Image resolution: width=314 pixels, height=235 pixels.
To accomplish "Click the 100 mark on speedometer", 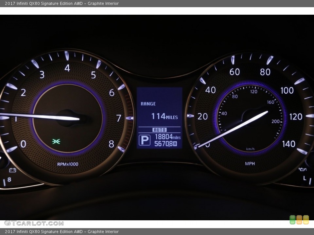I will [287, 90].
